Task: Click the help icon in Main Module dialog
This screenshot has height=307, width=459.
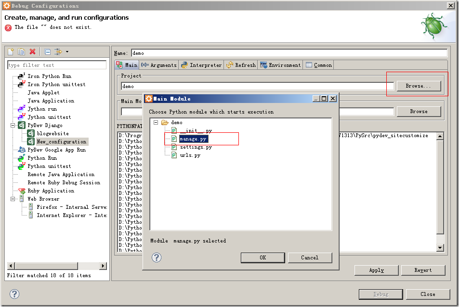Action: pyautogui.click(x=157, y=257)
